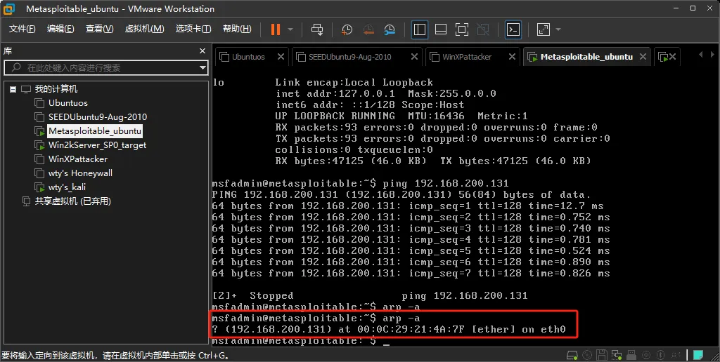This screenshot has width=720, height=362.
Task: Click the disabled Unity mode icon
Action: click(483, 29)
